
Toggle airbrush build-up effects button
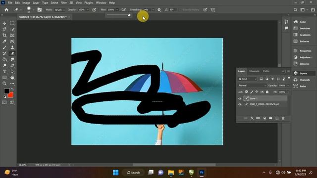123,10
